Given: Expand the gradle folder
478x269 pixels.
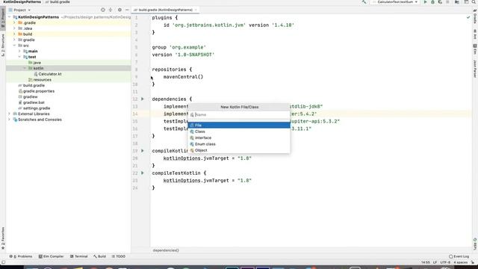Looking at the screenshot, I should [x=14, y=40].
